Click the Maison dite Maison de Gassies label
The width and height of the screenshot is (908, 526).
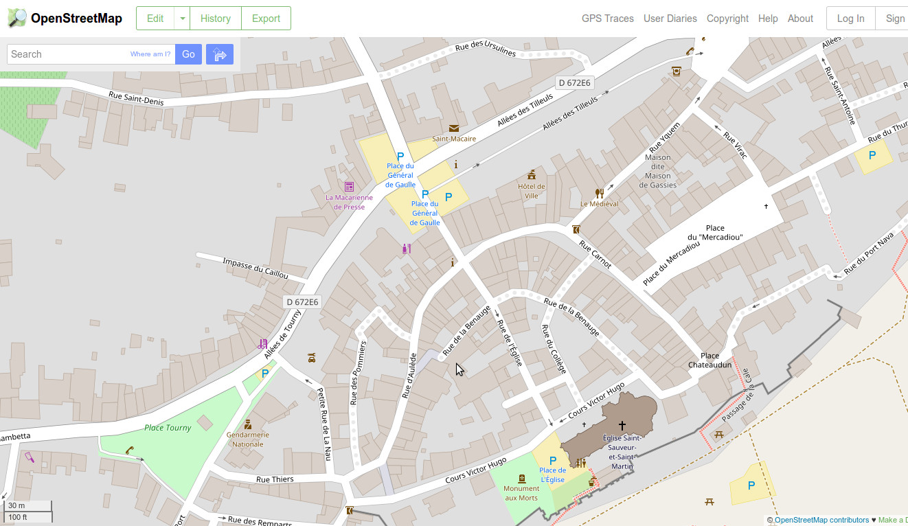(658, 171)
